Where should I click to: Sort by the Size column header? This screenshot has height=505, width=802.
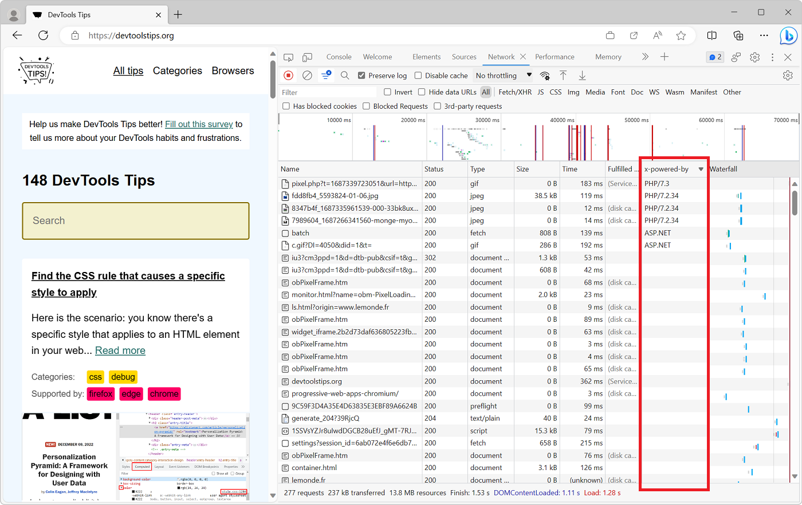537,169
